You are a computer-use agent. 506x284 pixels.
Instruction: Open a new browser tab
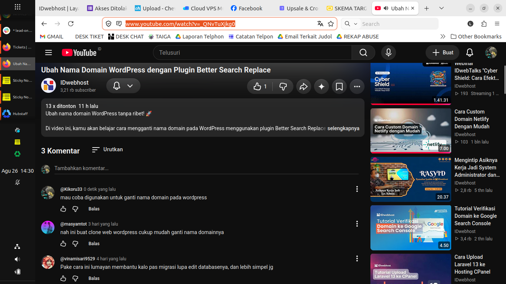tap(426, 8)
